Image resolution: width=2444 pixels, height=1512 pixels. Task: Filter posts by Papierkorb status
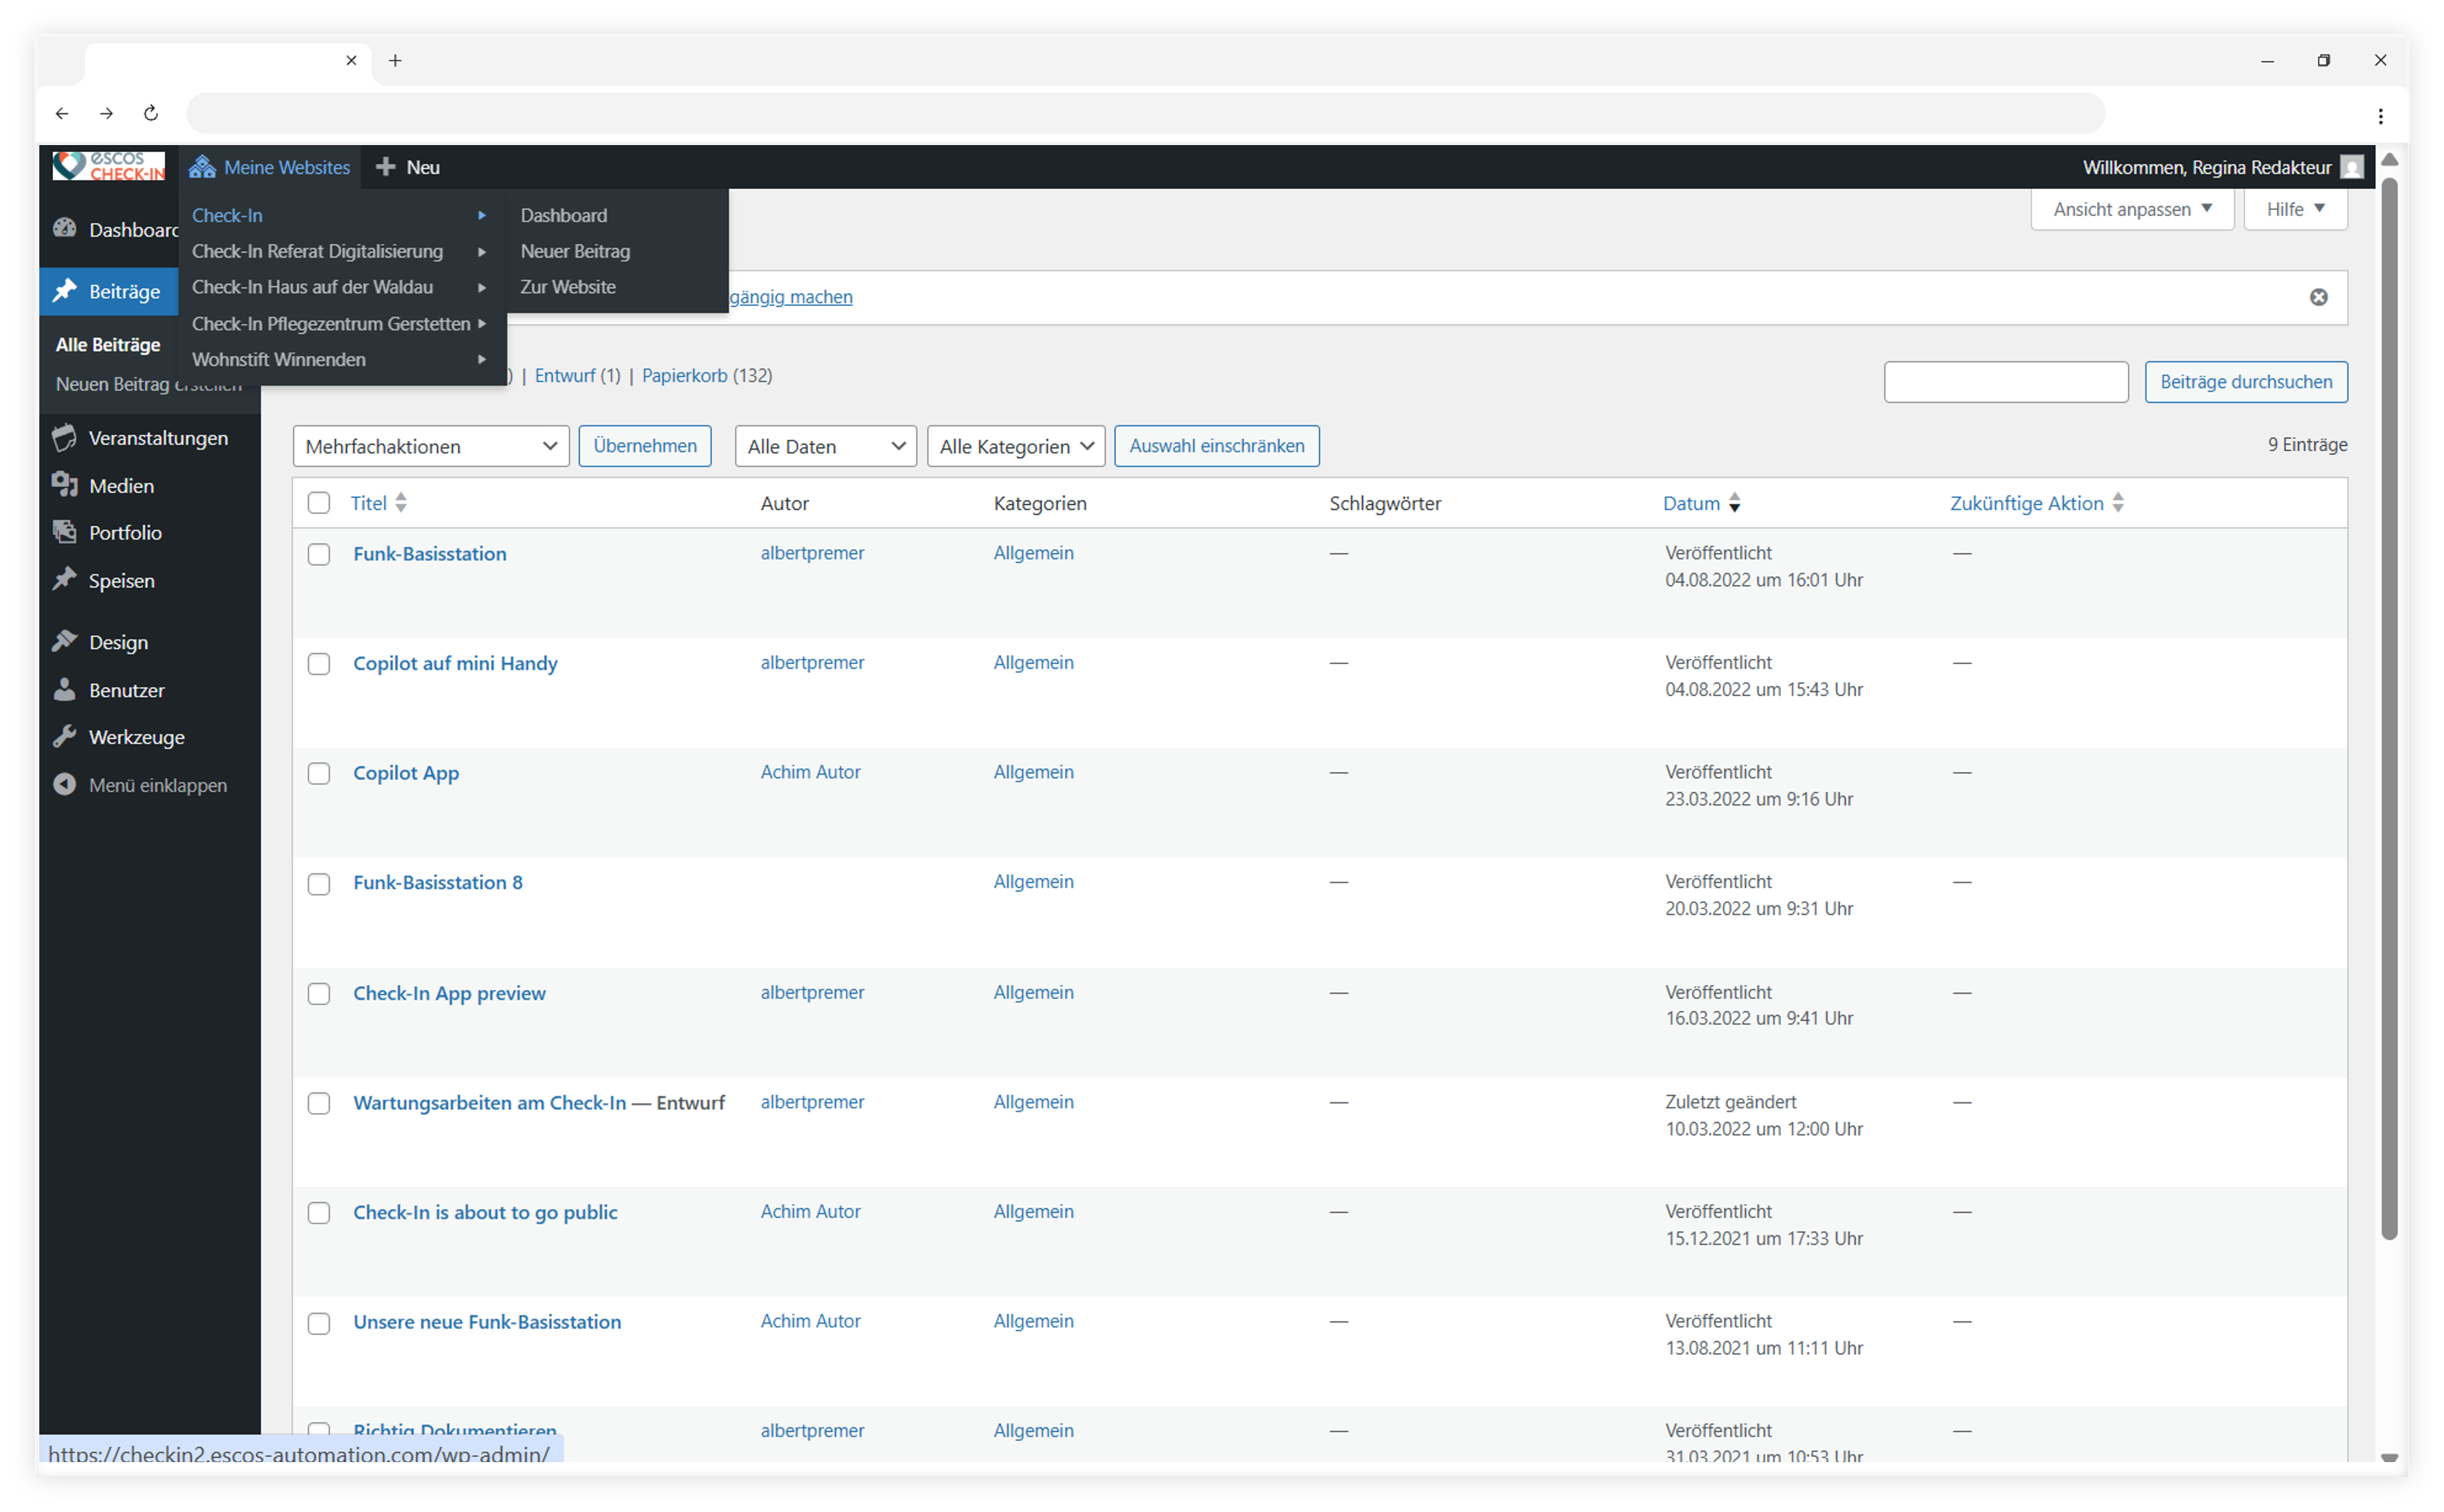click(x=684, y=376)
